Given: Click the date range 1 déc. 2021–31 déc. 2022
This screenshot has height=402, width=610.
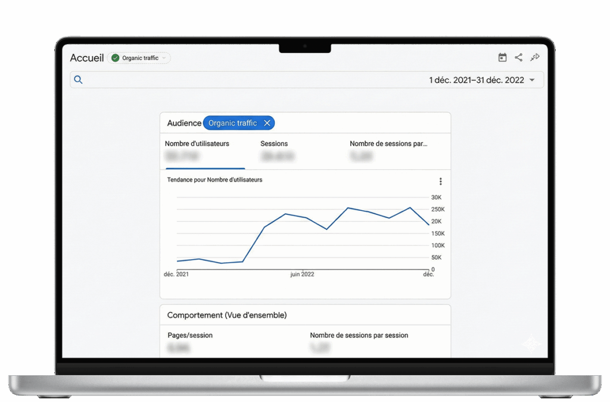Looking at the screenshot, I should [476, 80].
